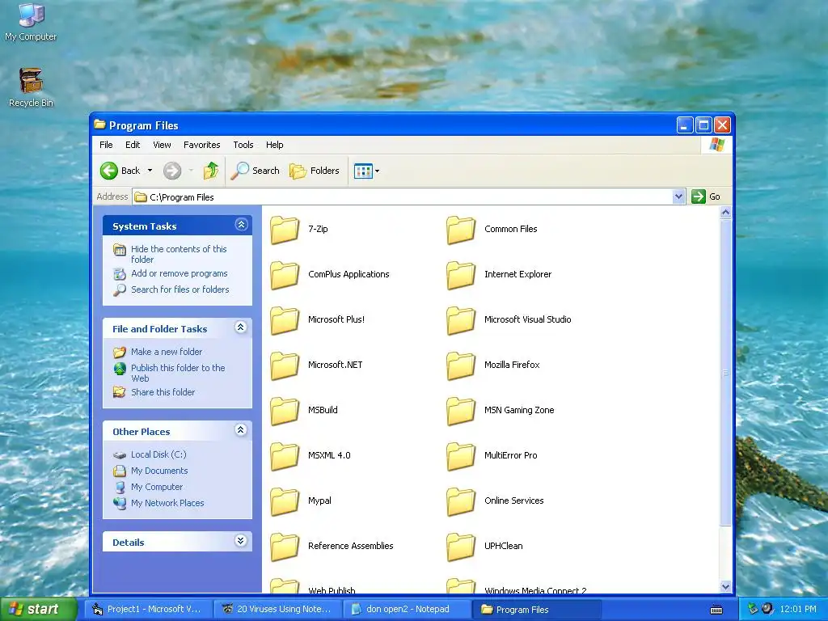828x621 pixels.
Task: Select the MSXML 4.0 folder icon
Action: [285, 456]
